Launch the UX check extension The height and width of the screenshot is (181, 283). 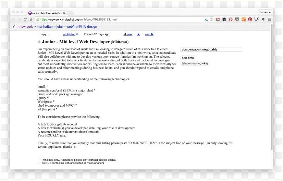257,19
